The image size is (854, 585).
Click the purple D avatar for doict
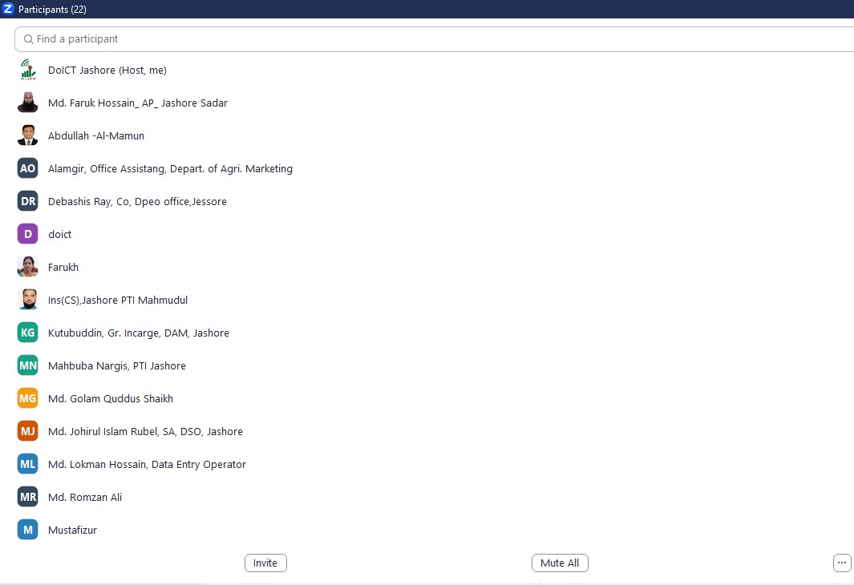click(x=28, y=234)
